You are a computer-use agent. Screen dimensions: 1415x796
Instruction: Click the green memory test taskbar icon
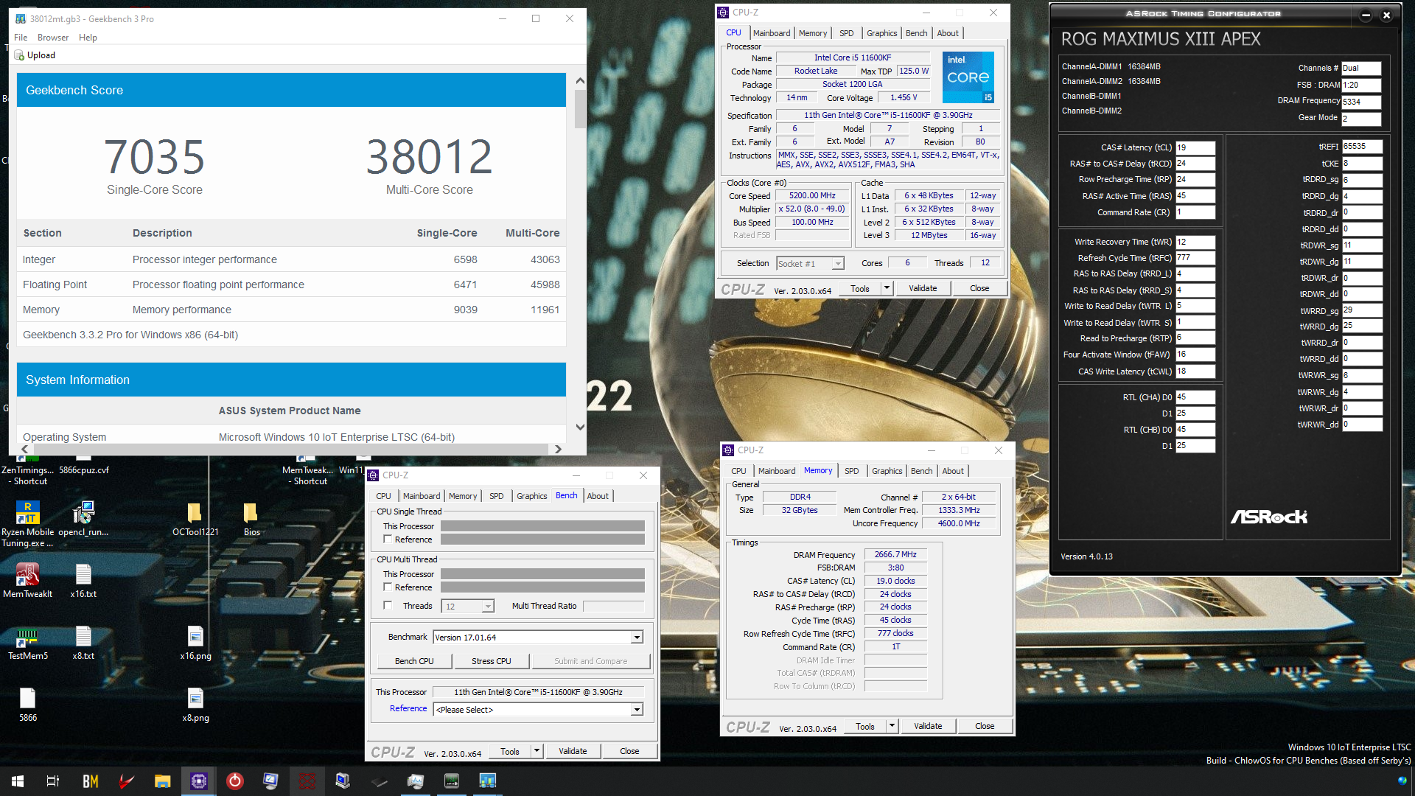452,781
